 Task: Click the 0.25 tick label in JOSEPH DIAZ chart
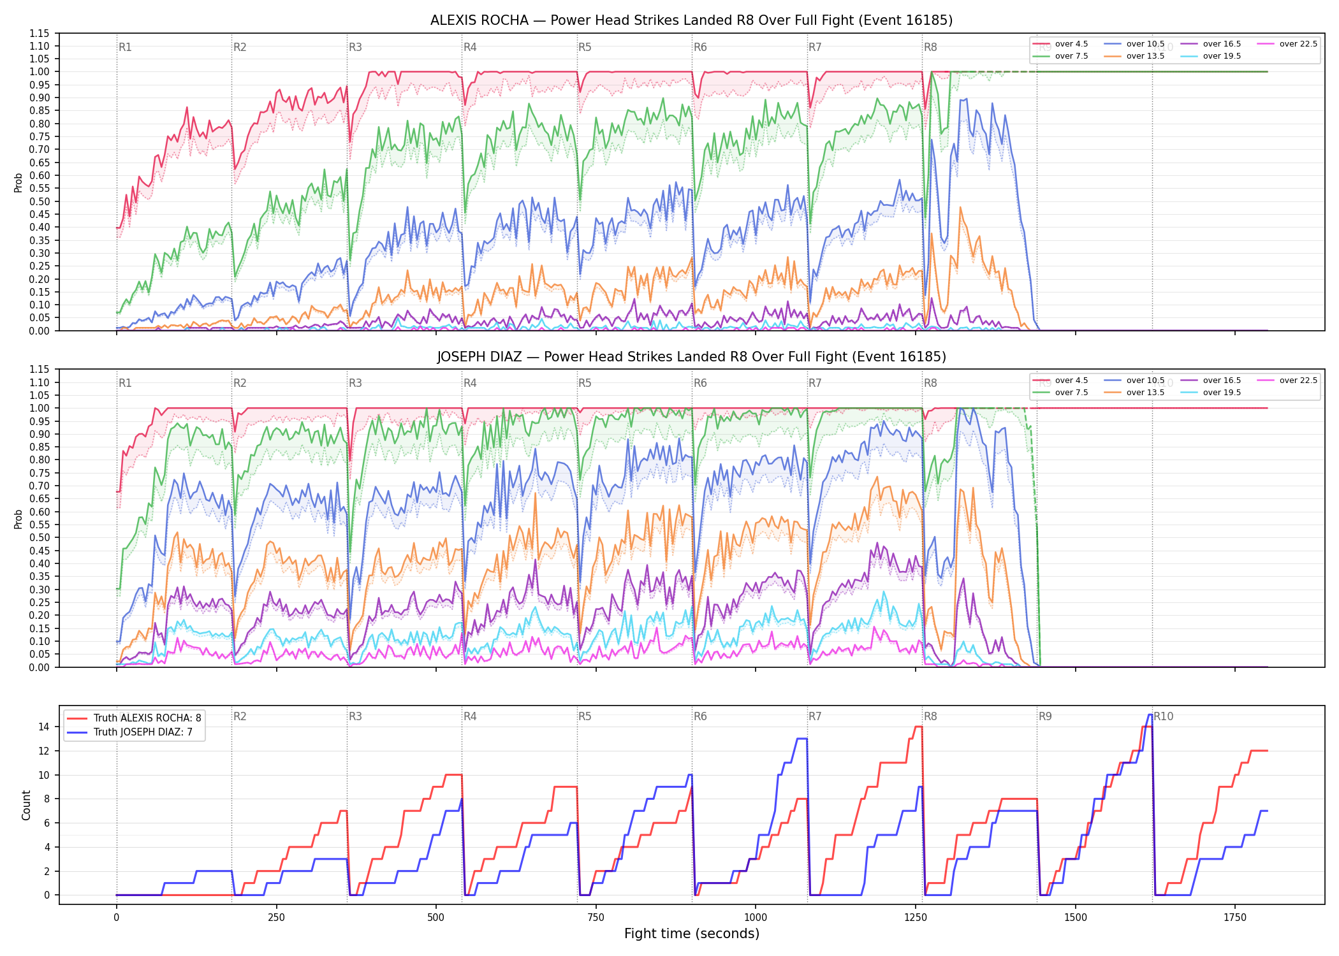[x=40, y=602]
